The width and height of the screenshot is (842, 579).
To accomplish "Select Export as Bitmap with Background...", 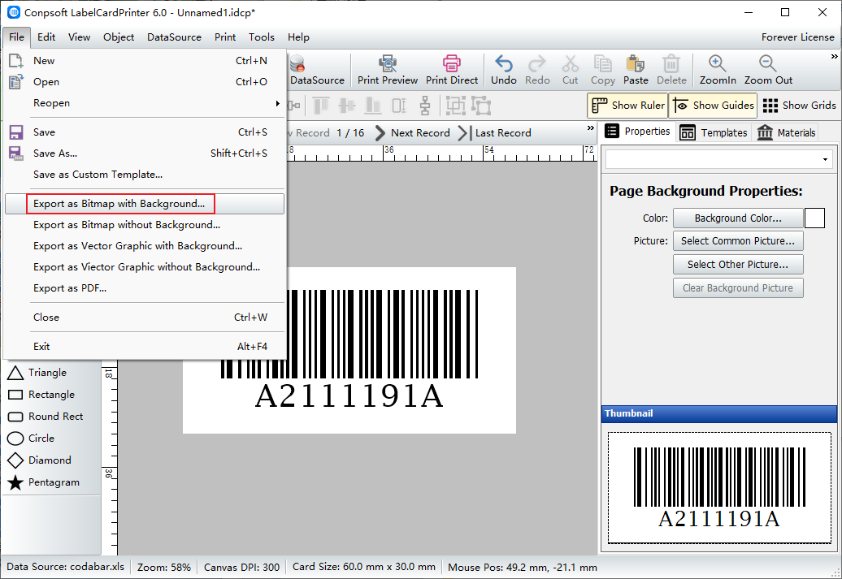I will click(x=144, y=204).
